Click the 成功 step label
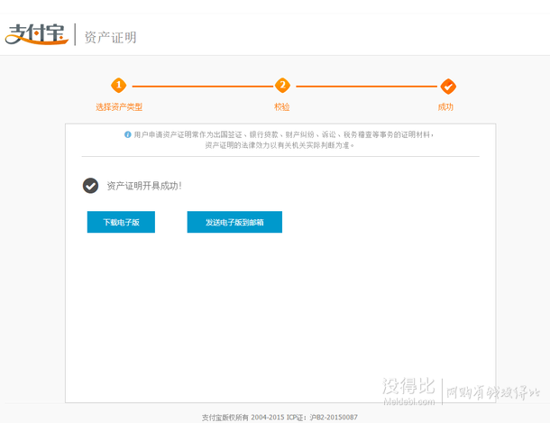This screenshot has height=423, width=550. (x=445, y=107)
